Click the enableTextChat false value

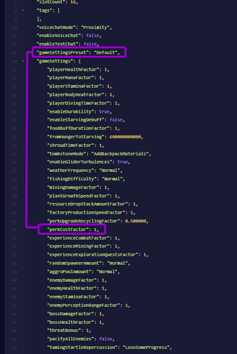(x=90, y=44)
